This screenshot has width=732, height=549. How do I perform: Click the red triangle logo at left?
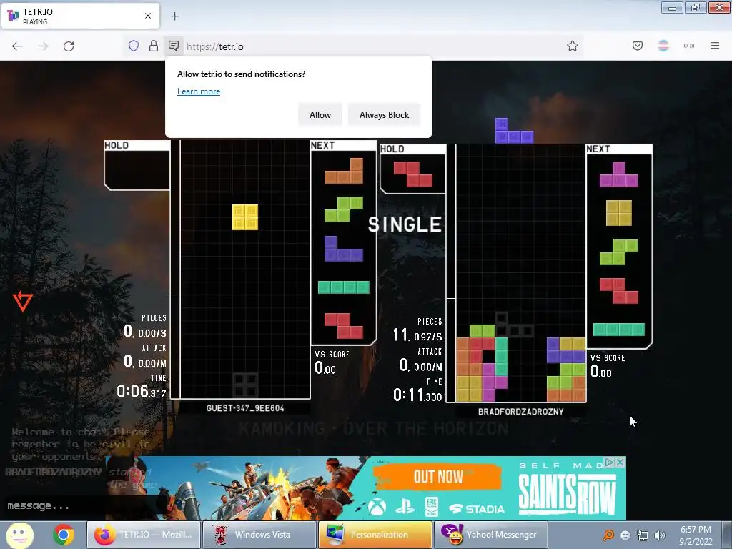tap(23, 301)
